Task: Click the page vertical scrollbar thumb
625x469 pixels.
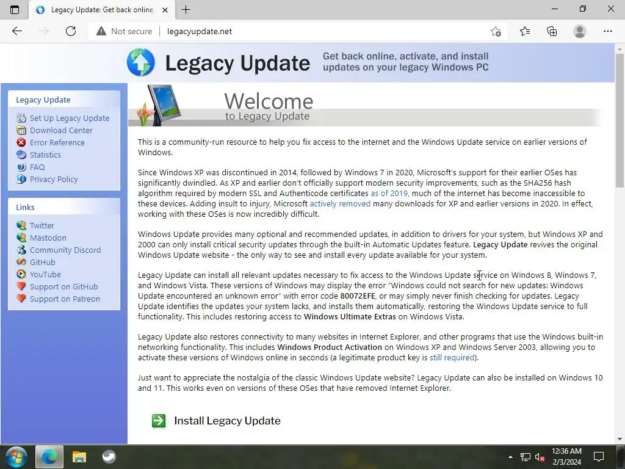Action: coord(620,120)
